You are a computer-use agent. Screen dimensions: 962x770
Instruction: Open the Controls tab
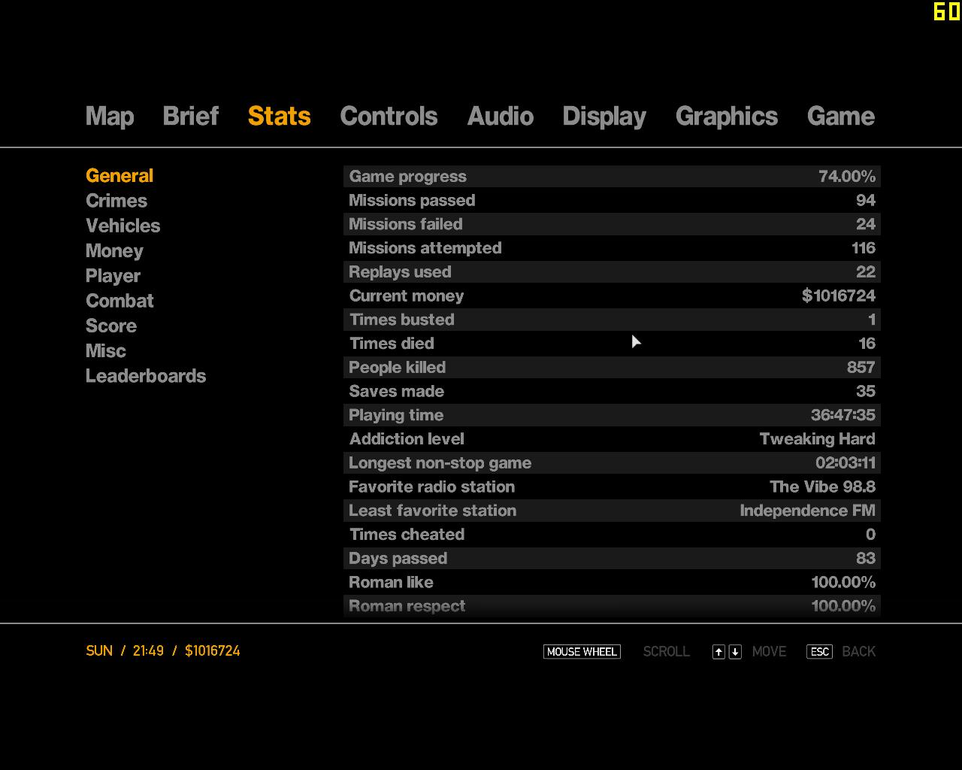pos(389,117)
